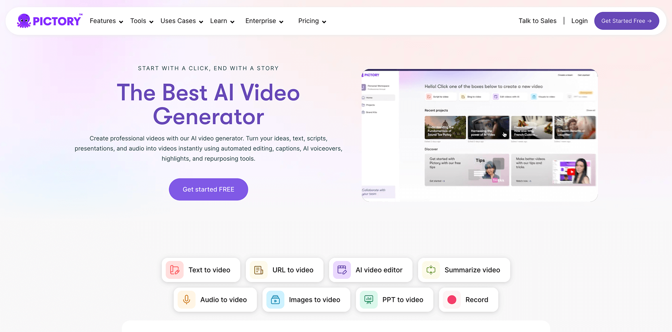The width and height of the screenshot is (672, 332).
Task: Open the Tips and Tricks discover card
Action: (x=467, y=170)
